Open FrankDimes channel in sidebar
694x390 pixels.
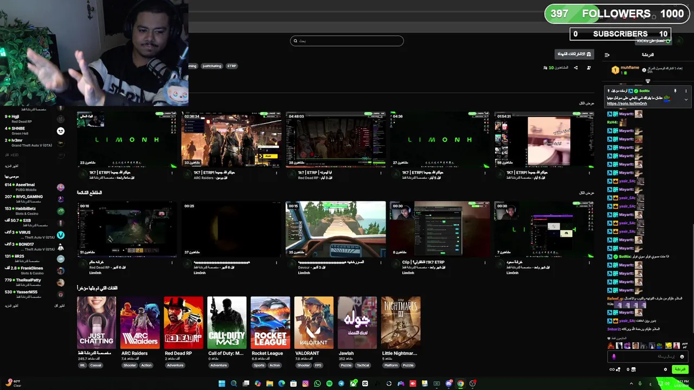pyautogui.click(x=34, y=270)
